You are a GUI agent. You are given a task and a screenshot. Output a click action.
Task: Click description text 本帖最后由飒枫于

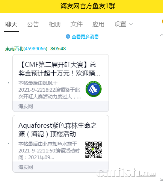coord(38,83)
